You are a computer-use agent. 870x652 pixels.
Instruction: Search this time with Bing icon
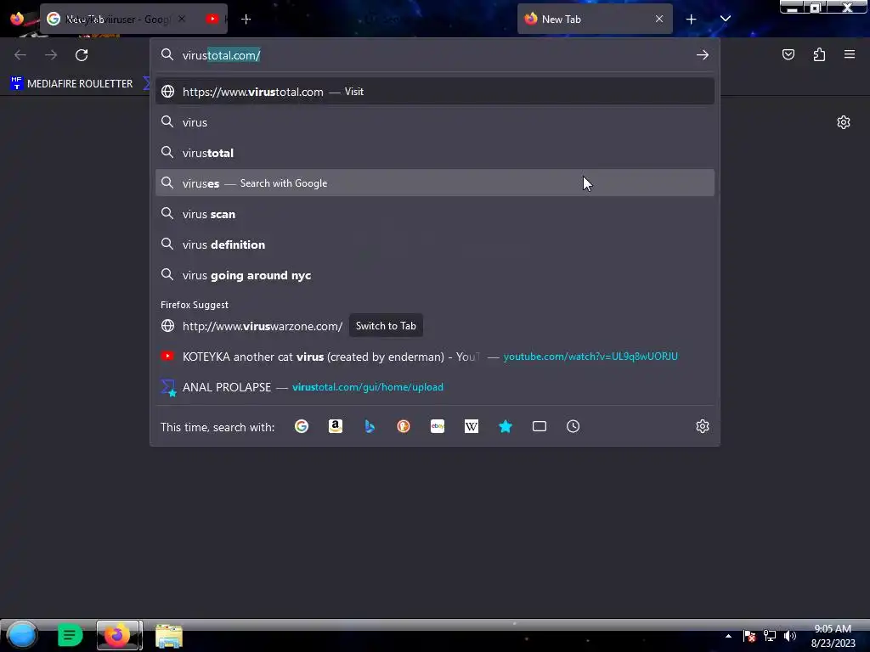pyautogui.click(x=370, y=426)
